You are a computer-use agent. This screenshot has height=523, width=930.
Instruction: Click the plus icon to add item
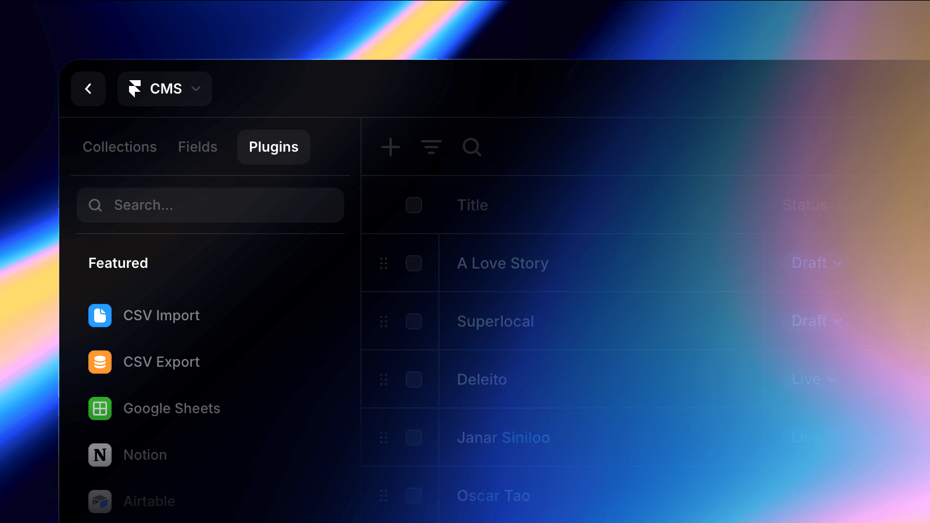[x=391, y=147]
